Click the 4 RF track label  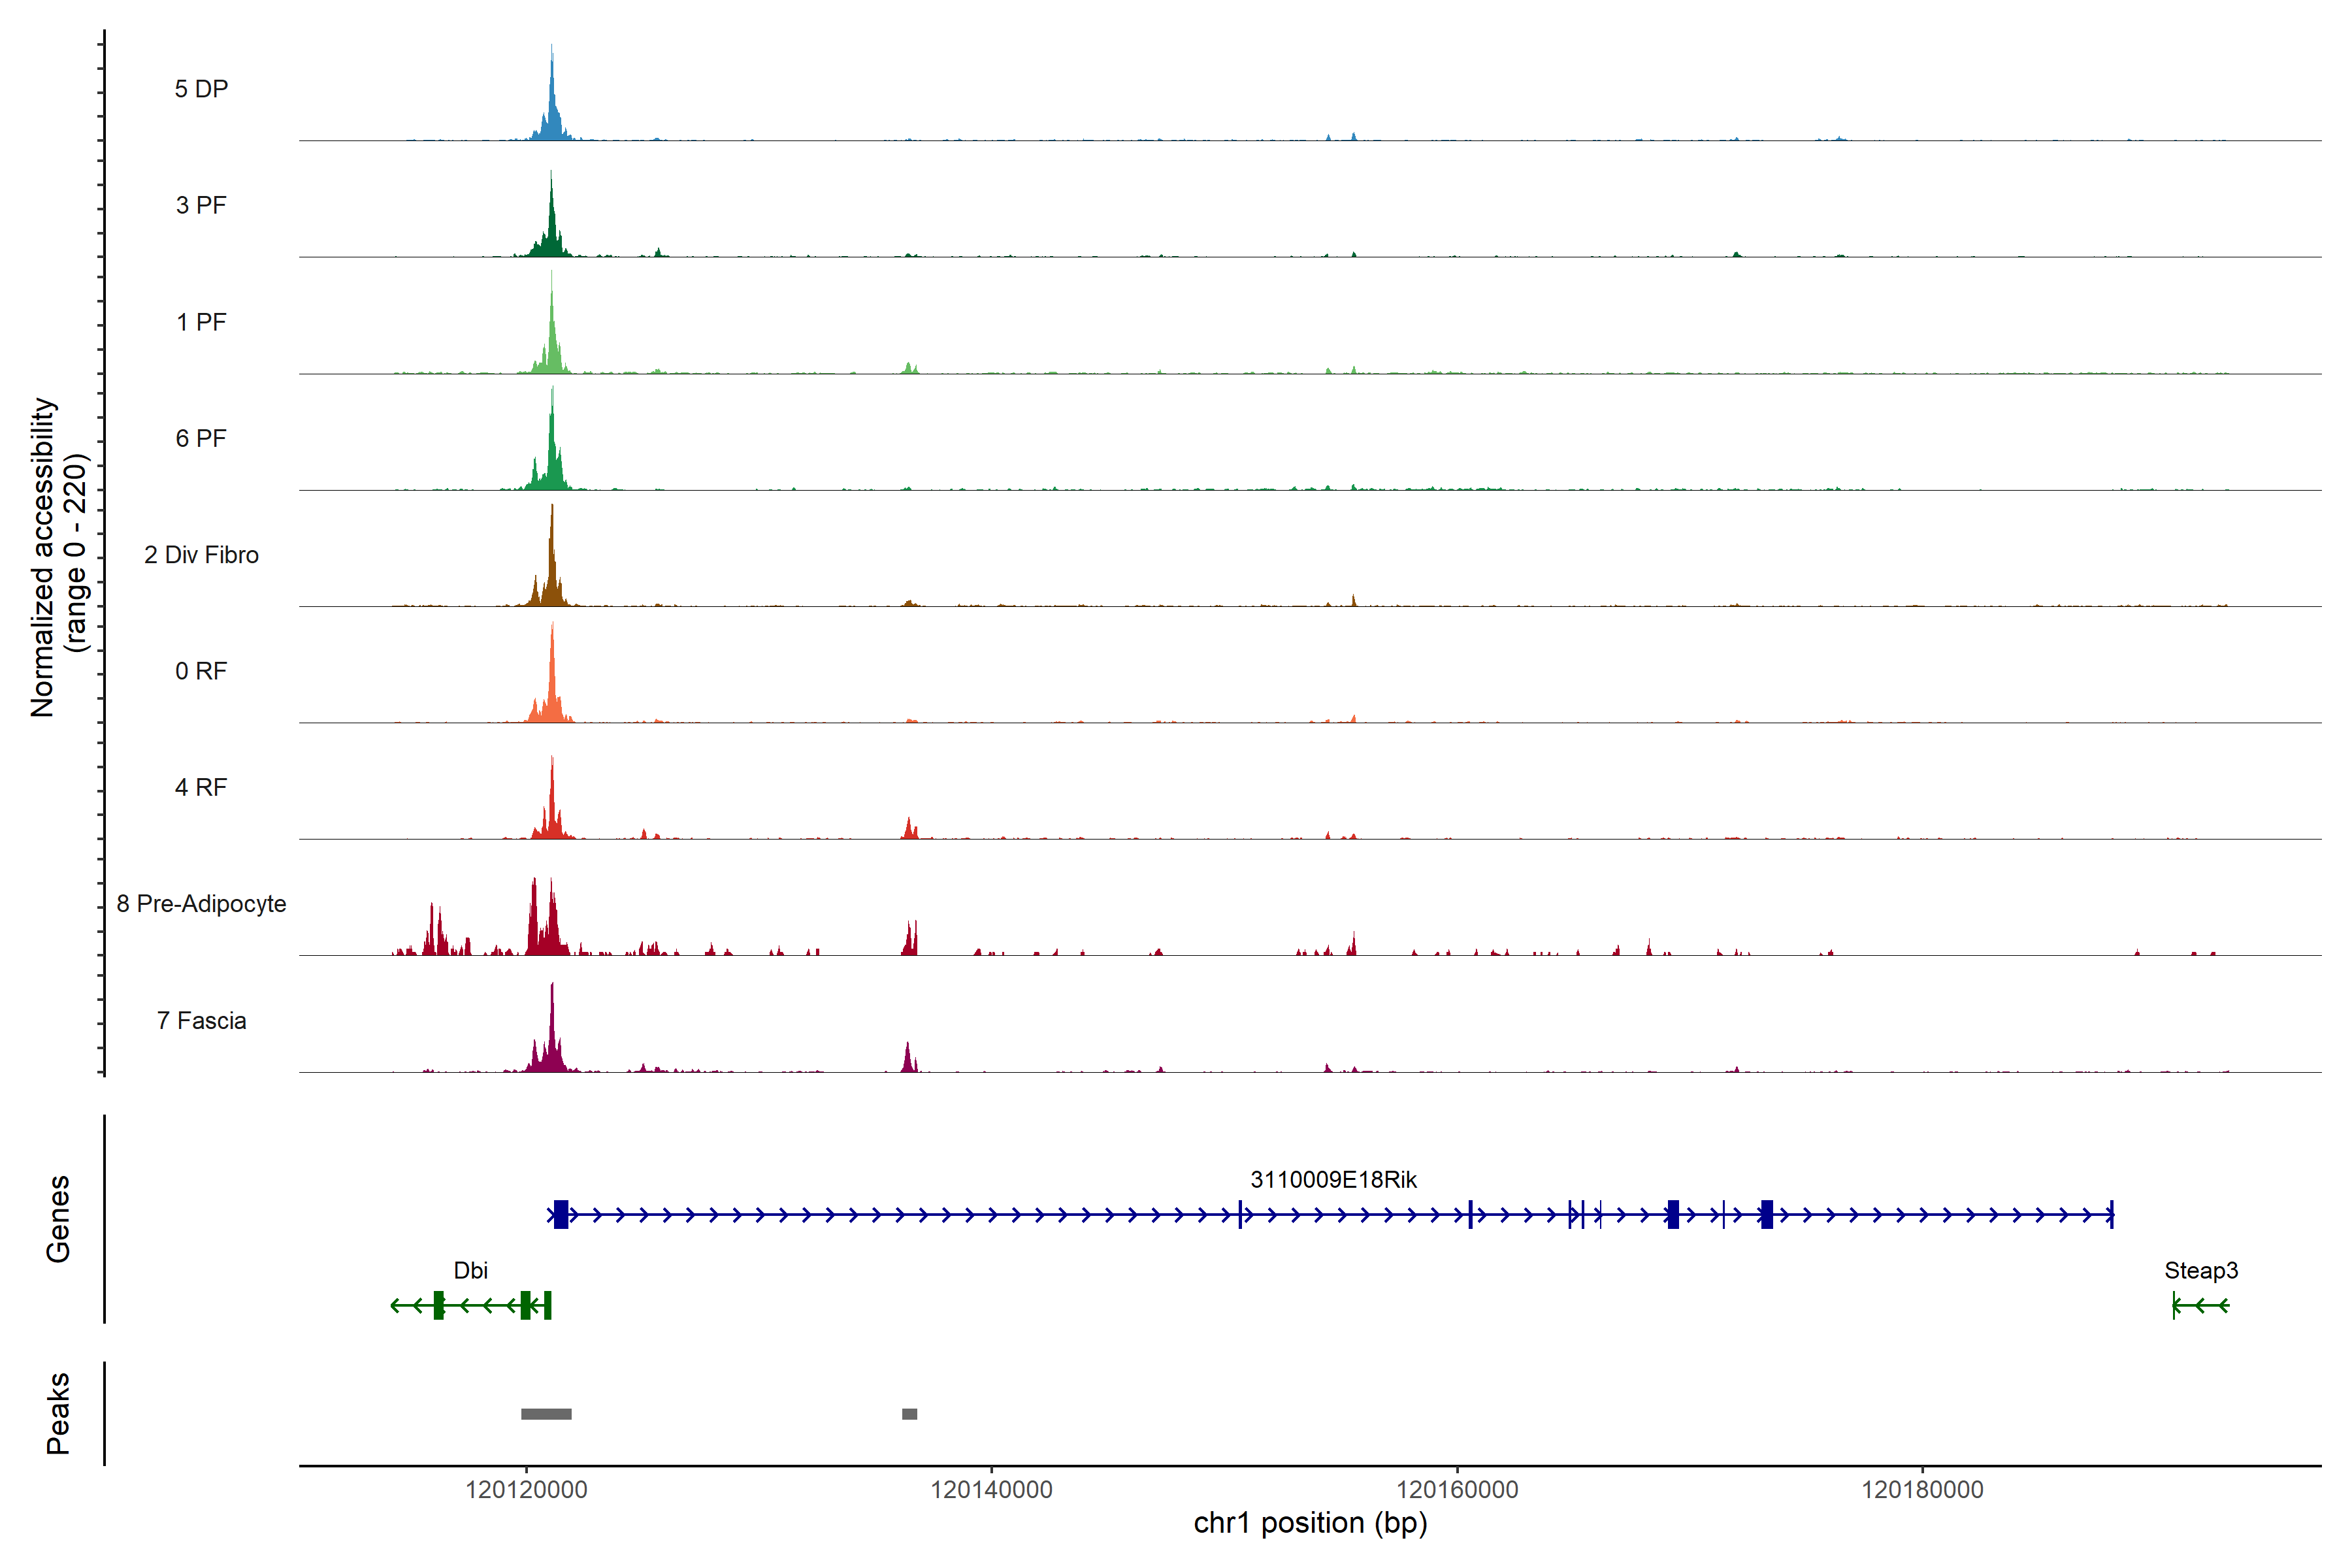point(201,787)
